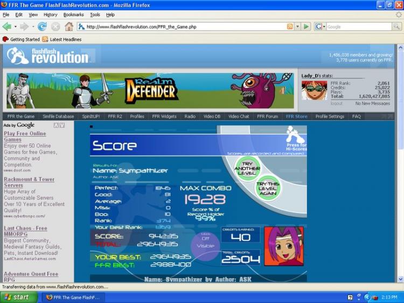Open Last Chaos - Free MMORPG ad link

point(25,231)
